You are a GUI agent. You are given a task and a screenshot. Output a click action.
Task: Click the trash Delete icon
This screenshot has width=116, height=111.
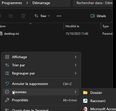tap(23, 16)
